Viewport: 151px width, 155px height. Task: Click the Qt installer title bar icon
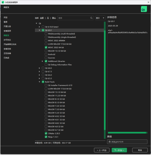click(3, 2)
